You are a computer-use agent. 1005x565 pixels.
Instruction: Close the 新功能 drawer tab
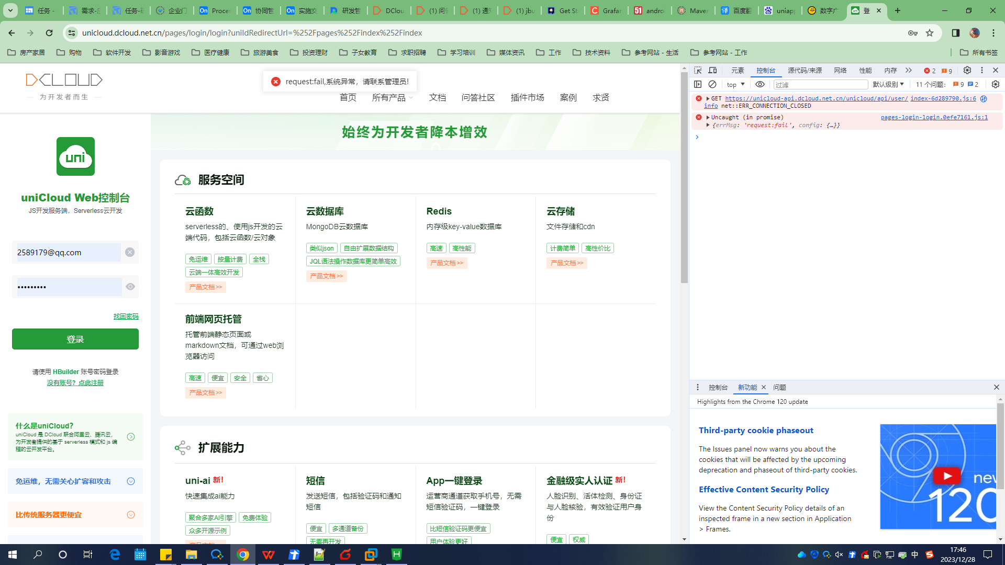click(x=764, y=387)
